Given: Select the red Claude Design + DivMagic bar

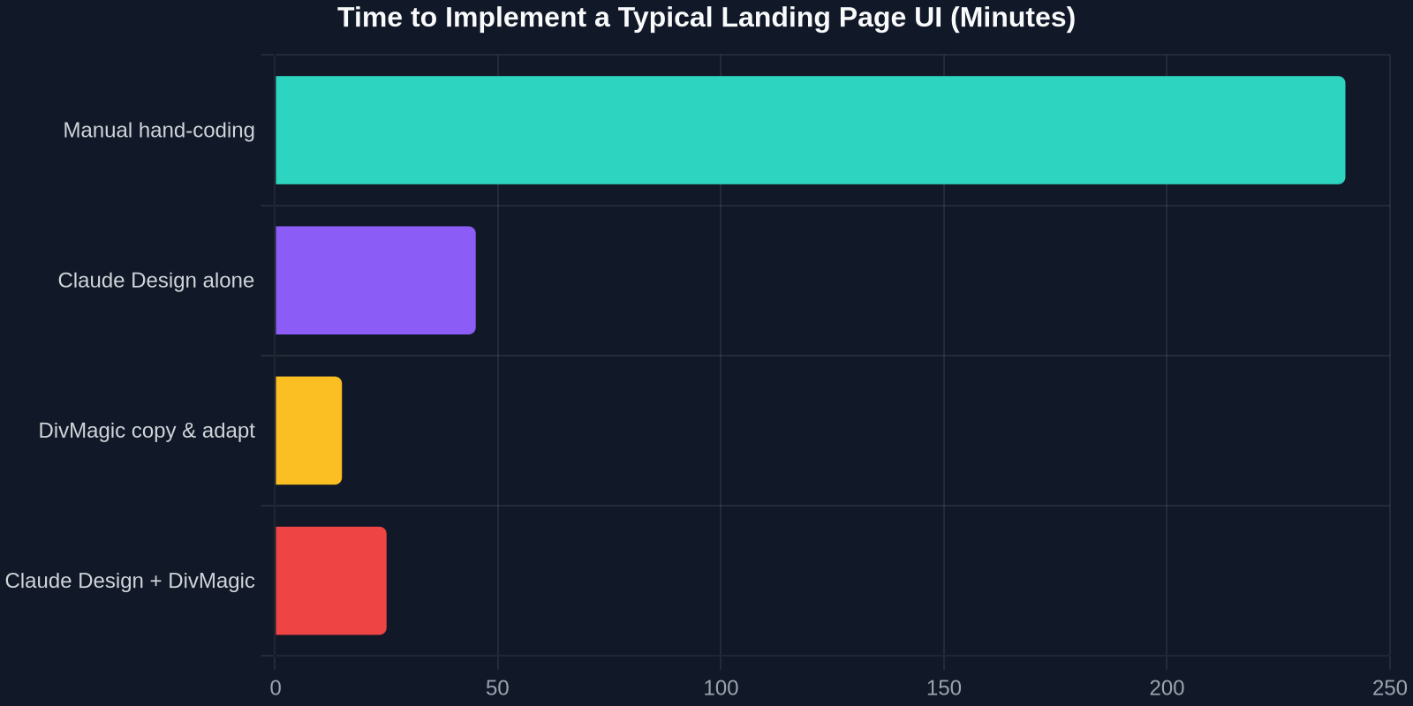Looking at the screenshot, I should pos(331,581).
